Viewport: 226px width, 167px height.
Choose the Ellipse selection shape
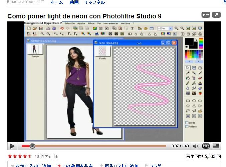(x=194, y=101)
